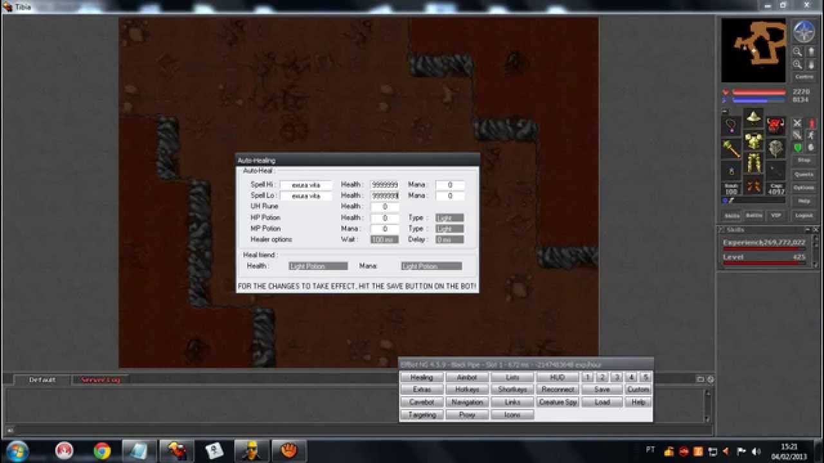Click the Spell Lo input field
This screenshot has width=824, height=463.
306,195
